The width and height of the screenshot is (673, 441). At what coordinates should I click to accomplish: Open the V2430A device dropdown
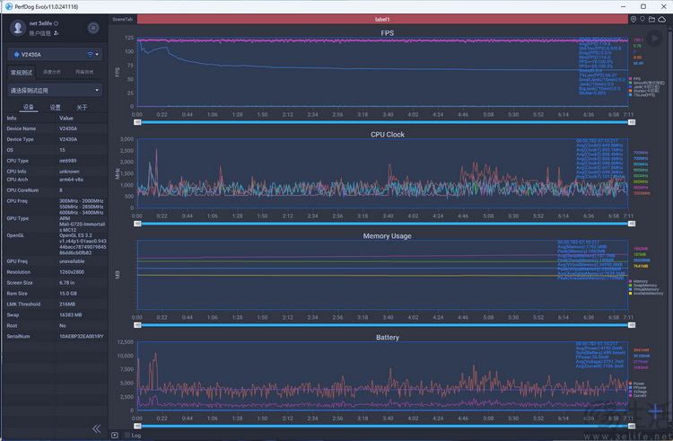pyautogui.click(x=55, y=55)
